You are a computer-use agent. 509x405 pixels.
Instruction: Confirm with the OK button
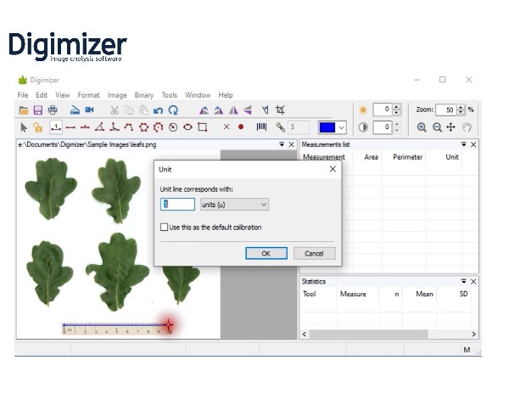266,253
